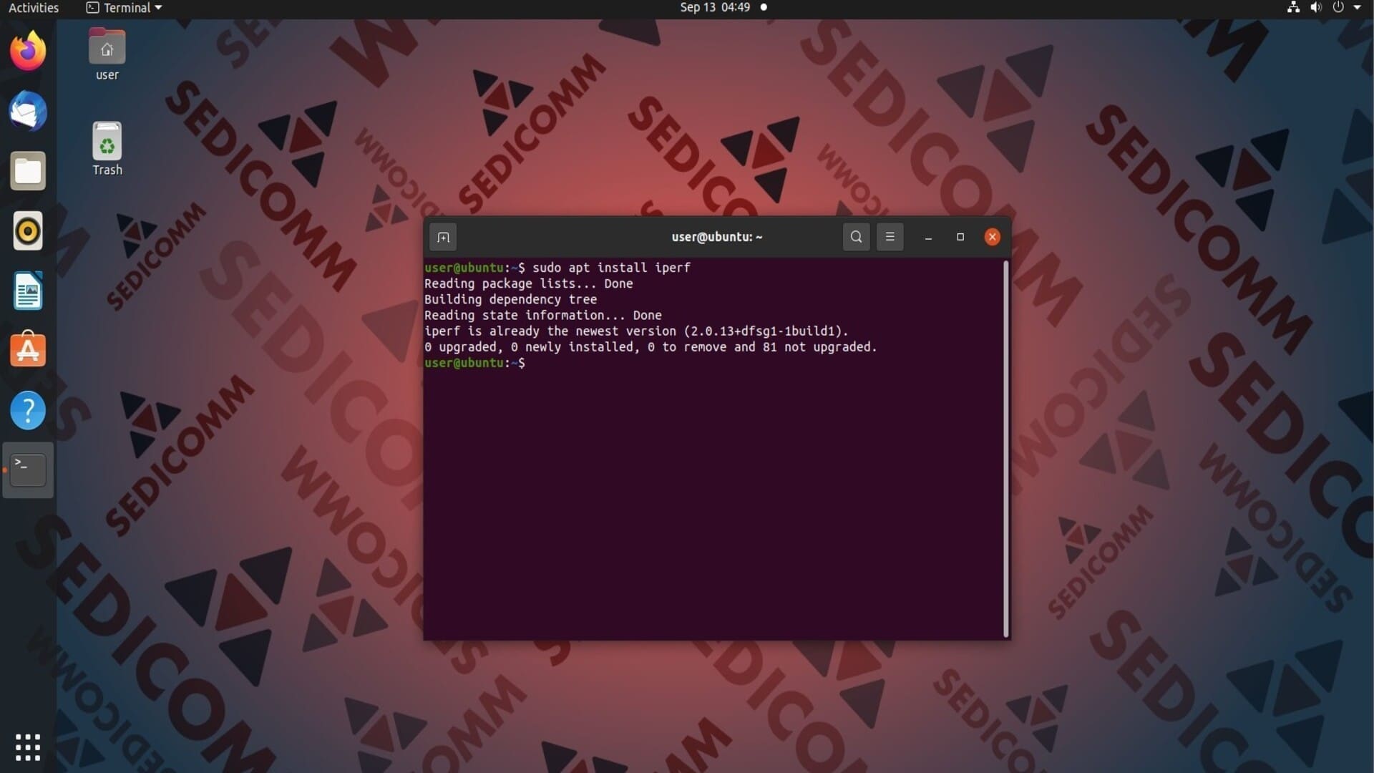Close the user@ubuntu terminal window

(992, 237)
